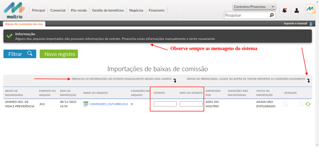Open the import details document icon
Image resolution: width=319 pixels, height=147 pixels.
(x=286, y=104)
